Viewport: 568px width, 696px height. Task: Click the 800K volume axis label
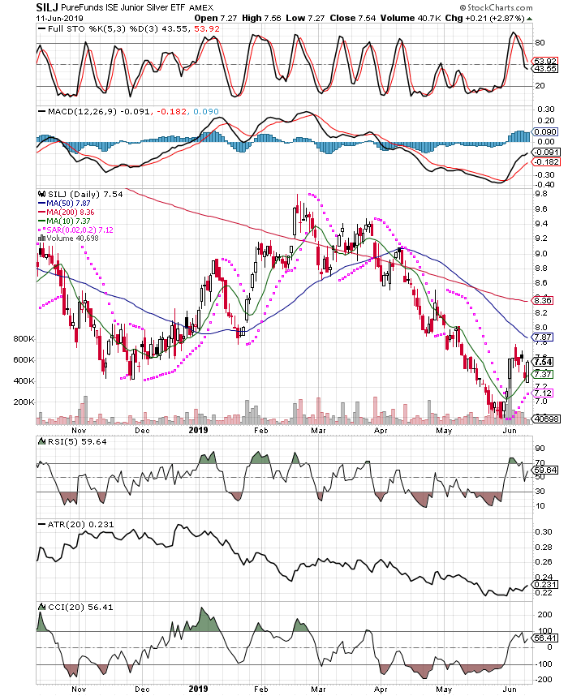coord(24,339)
